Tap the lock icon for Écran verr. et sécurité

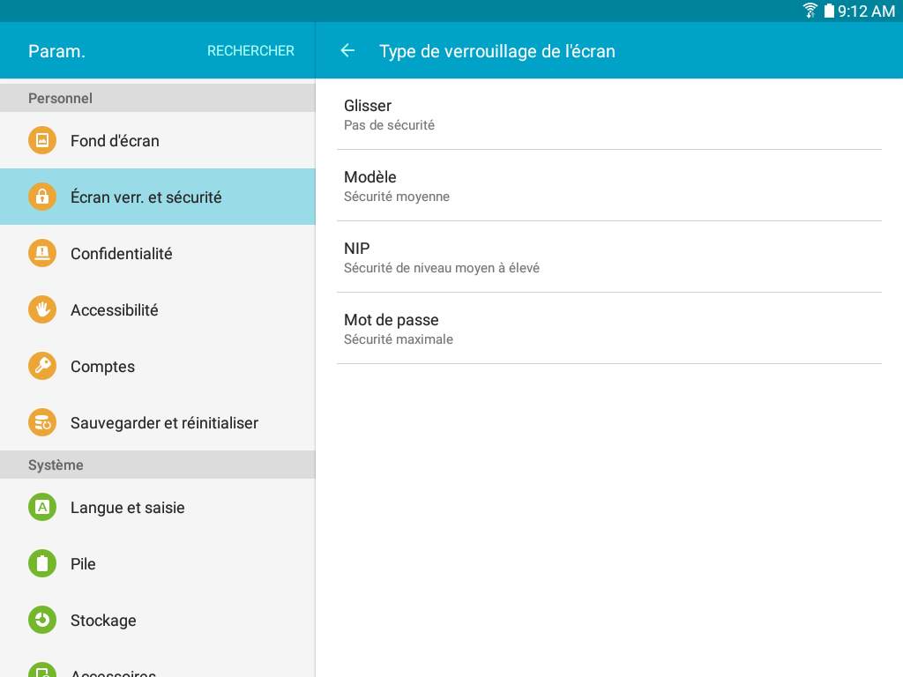[x=42, y=197]
